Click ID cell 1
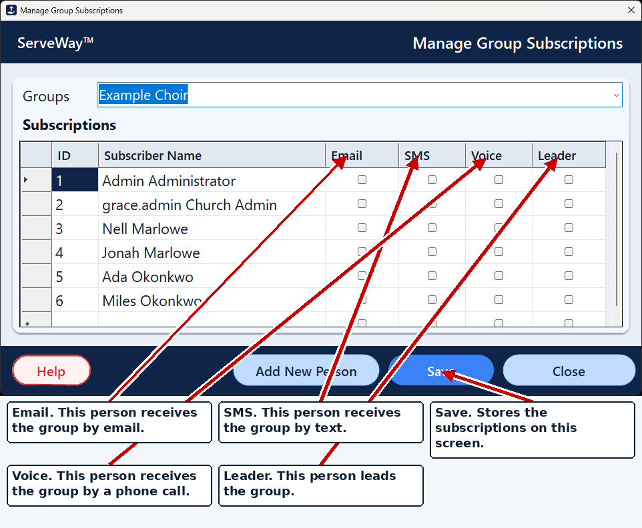Screen dimensions: 642x528 coord(75,180)
